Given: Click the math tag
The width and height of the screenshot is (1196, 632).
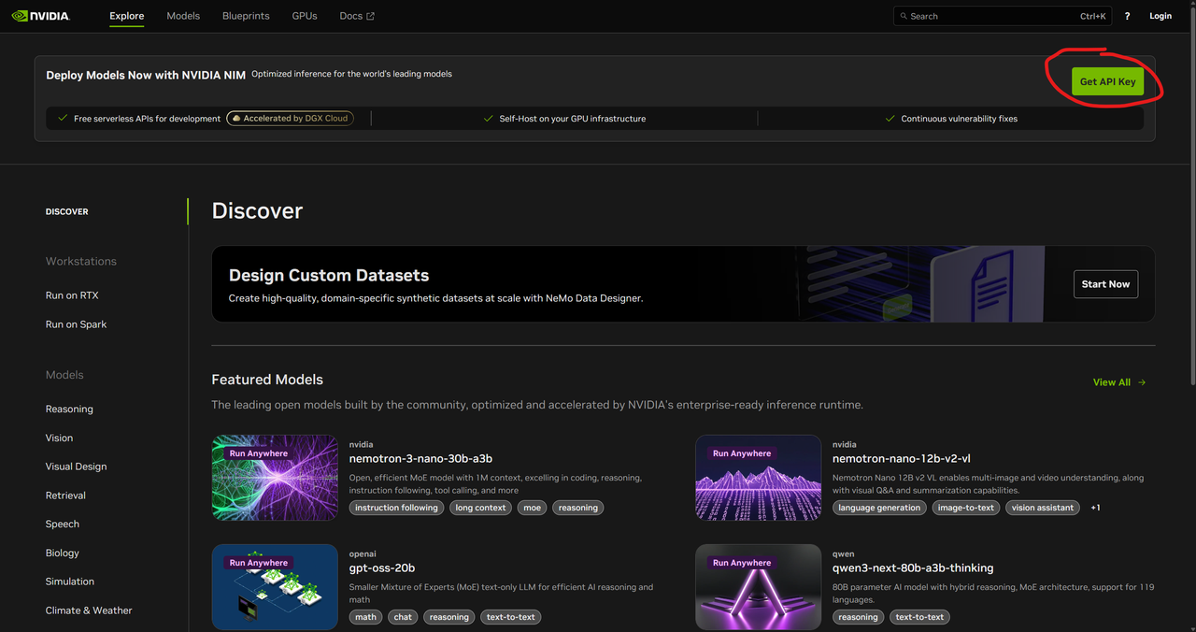Looking at the screenshot, I should pyautogui.click(x=366, y=617).
